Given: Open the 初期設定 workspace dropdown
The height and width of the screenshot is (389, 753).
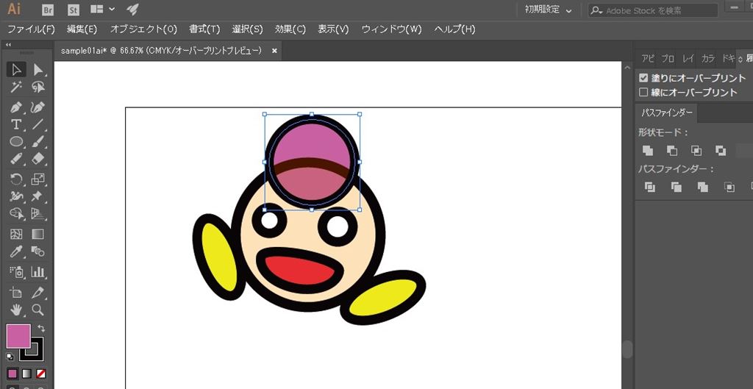Looking at the screenshot, I should [x=548, y=10].
